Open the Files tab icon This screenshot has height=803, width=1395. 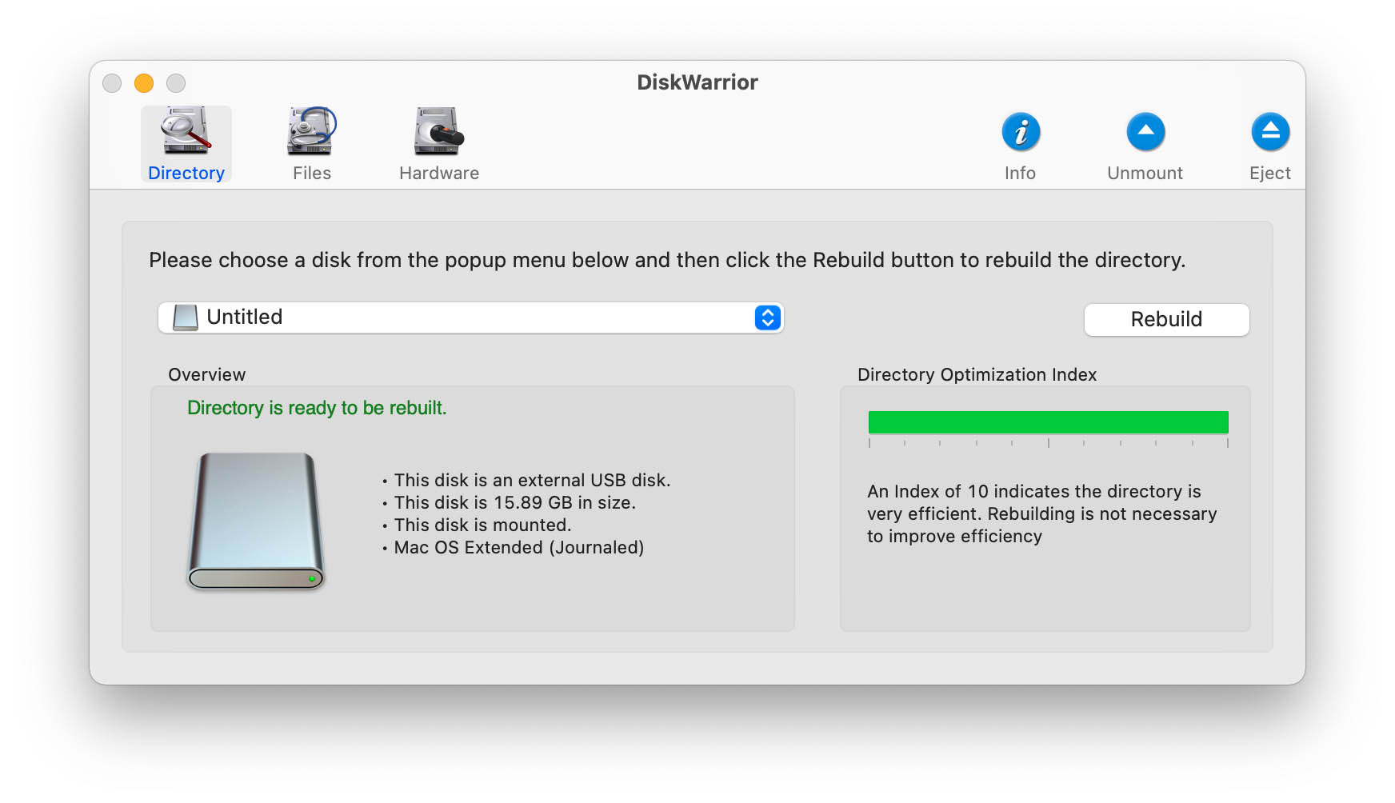coord(312,131)
